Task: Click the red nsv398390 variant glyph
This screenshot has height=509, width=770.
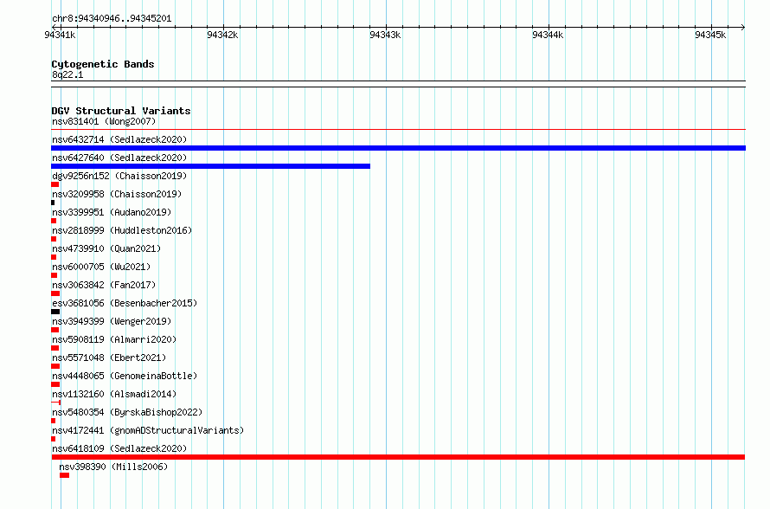Action: click(x=64, y=475)
